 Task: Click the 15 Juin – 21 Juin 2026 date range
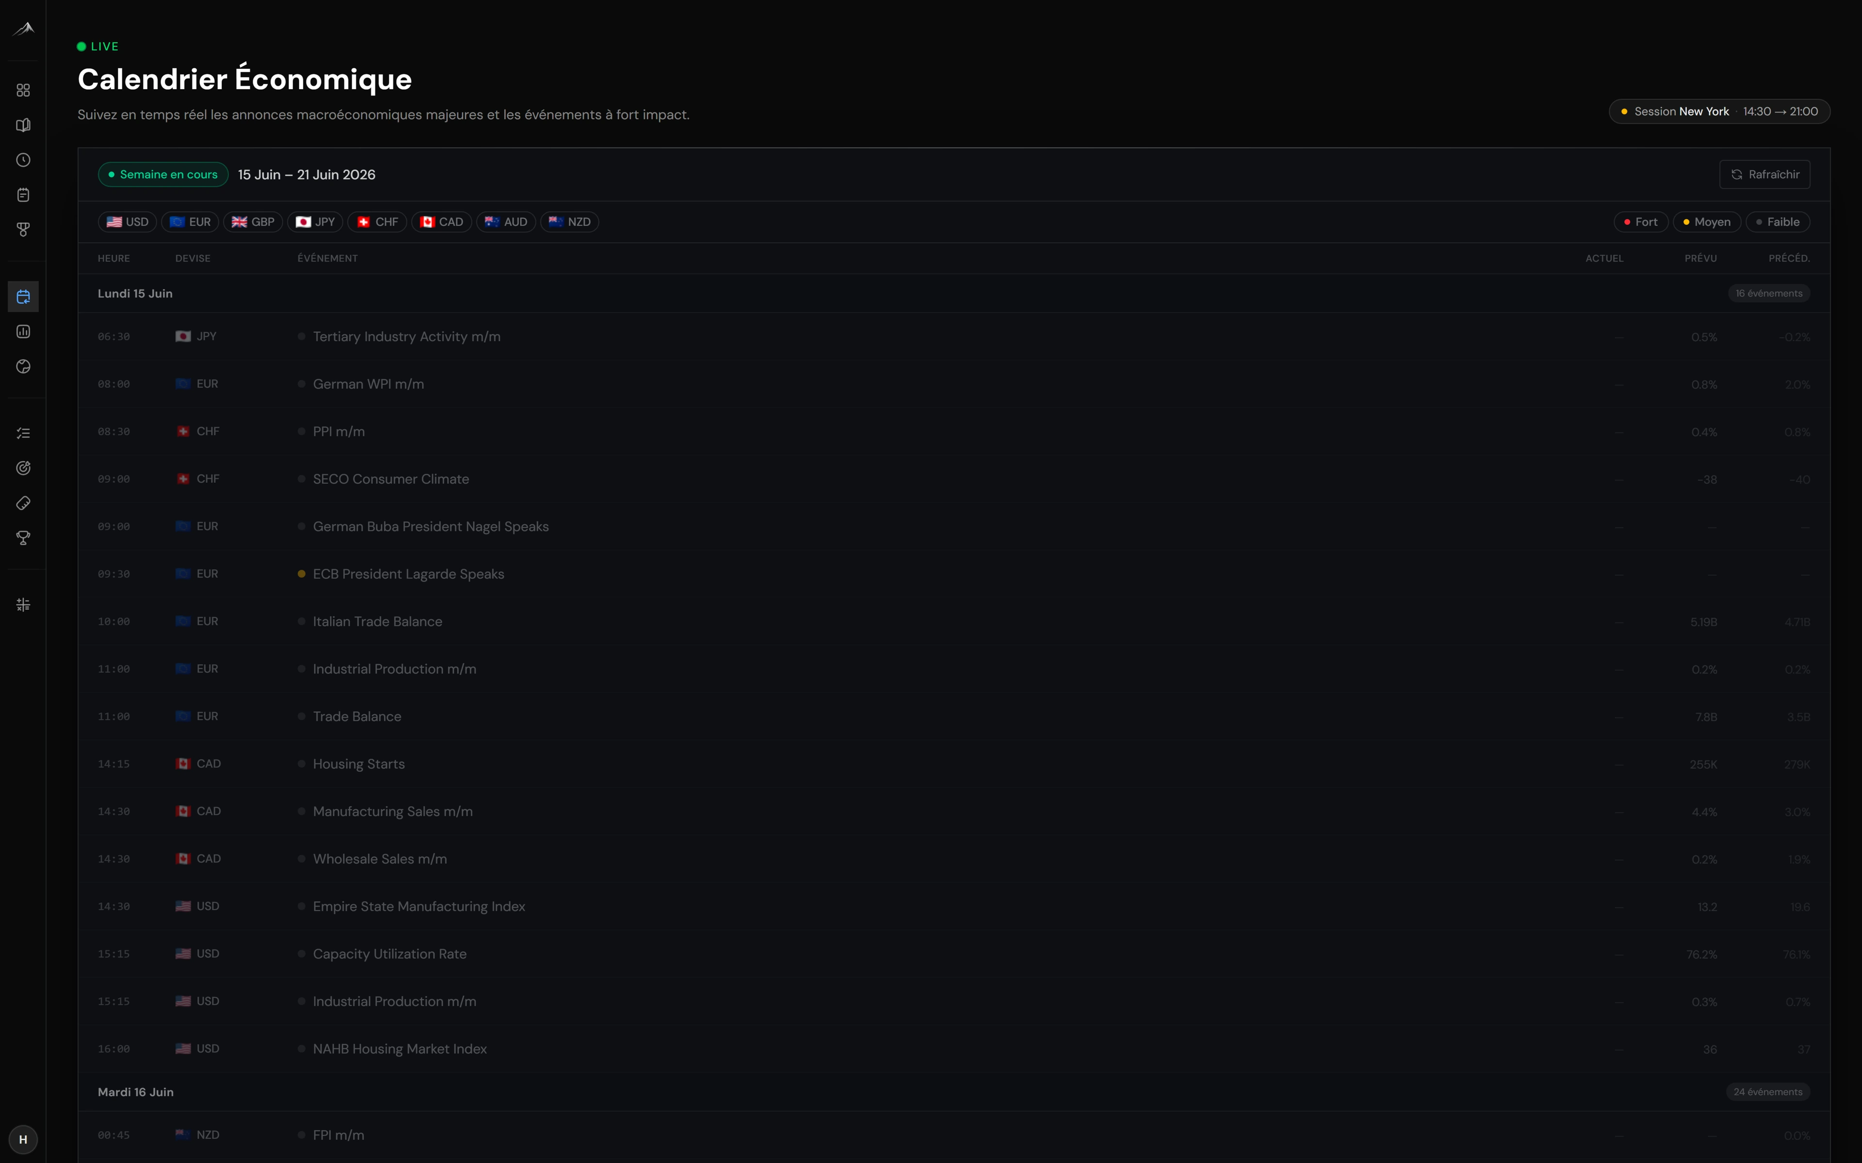(306, 174)
